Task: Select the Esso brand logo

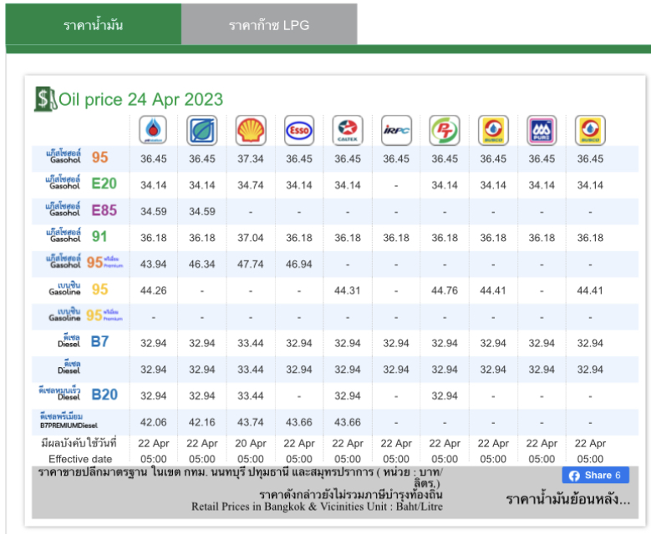Action: [299, 130]
